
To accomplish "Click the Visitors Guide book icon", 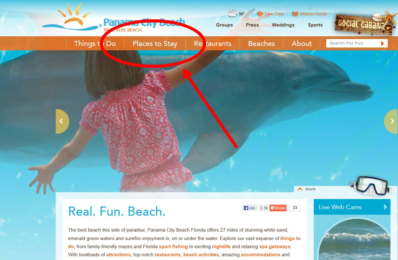I will point(295,14).
